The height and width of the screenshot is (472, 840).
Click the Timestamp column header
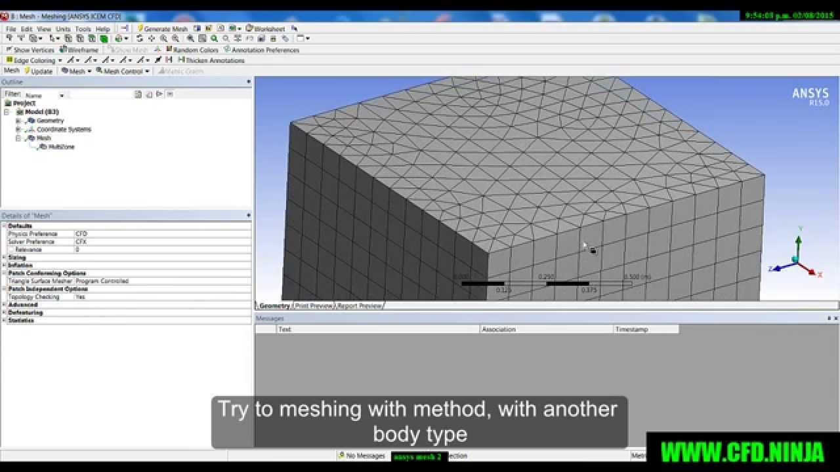click(646, 329)
